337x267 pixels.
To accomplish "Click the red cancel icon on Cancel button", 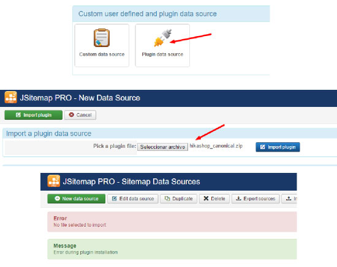I will click(x=71, y=115).
